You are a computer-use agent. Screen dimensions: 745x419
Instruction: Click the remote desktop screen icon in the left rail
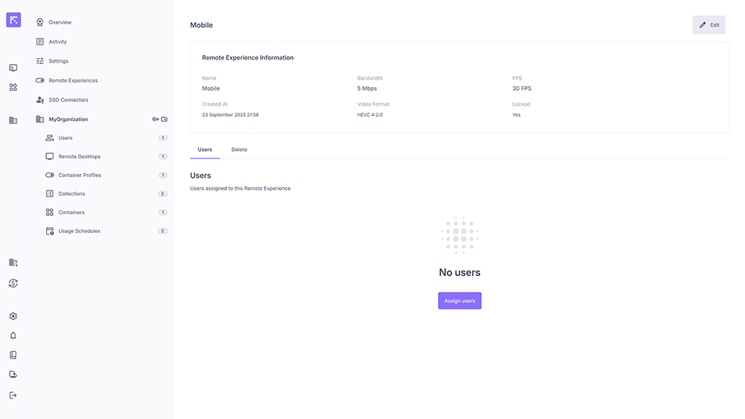13,68
